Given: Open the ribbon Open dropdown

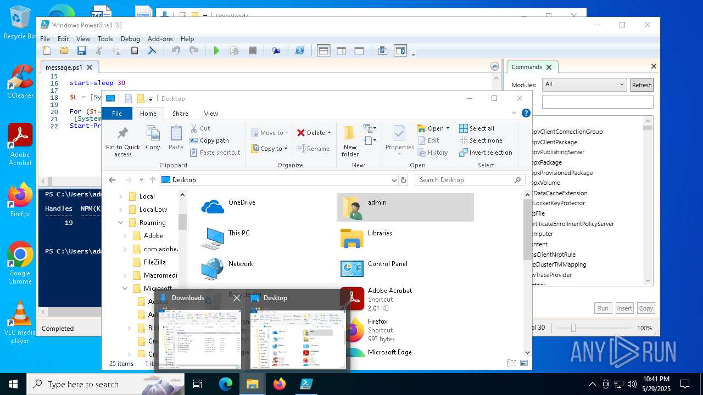Looking at the screenshot, I should point(433,128).
